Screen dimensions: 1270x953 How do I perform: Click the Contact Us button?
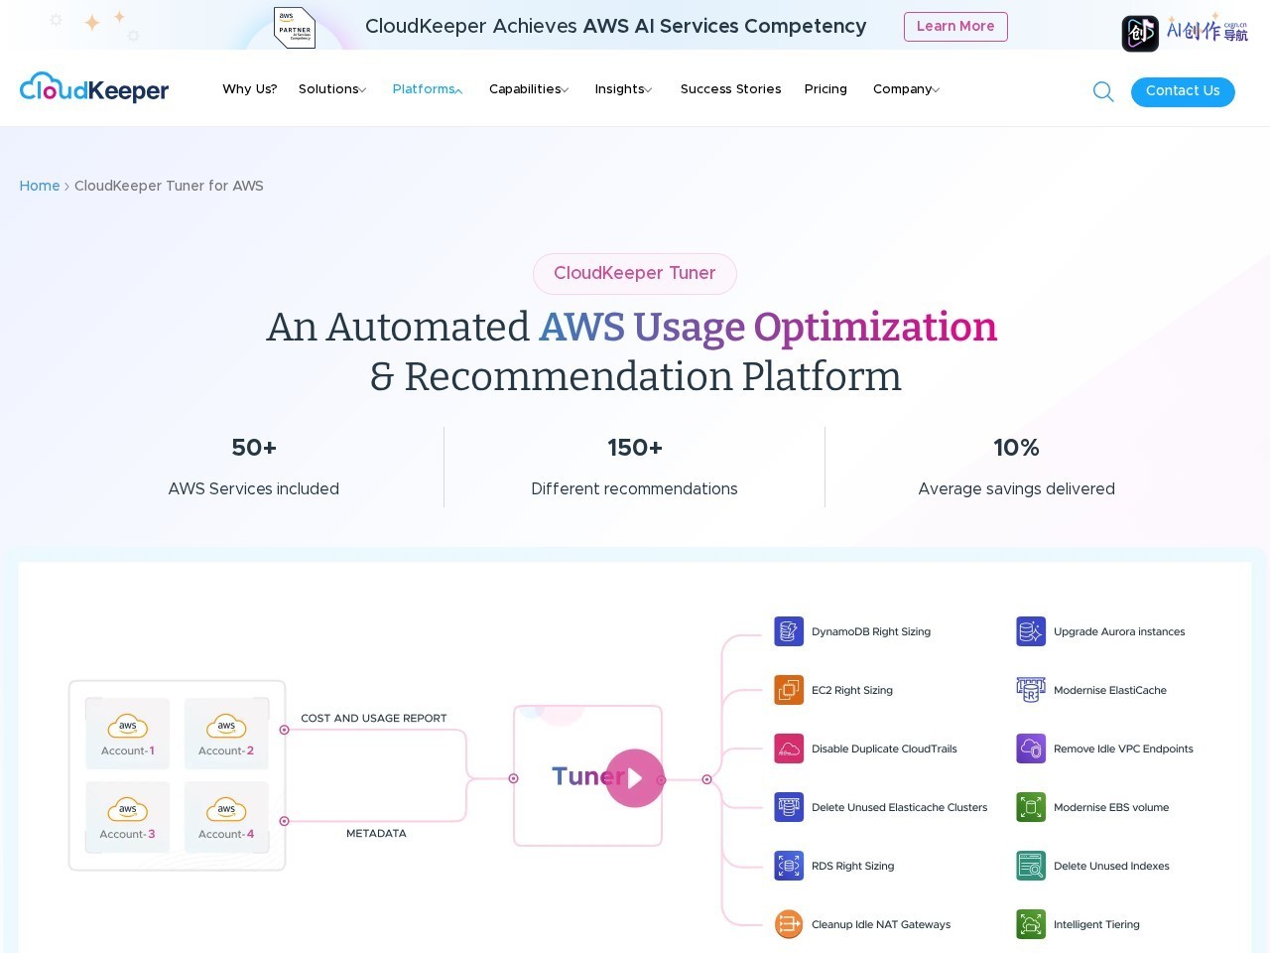[x=1183, y=91]
